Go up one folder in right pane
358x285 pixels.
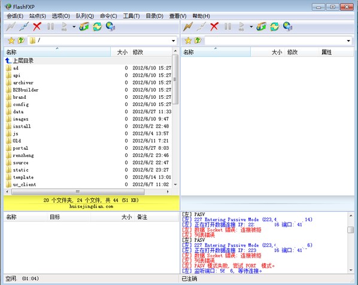click(198, 41)
